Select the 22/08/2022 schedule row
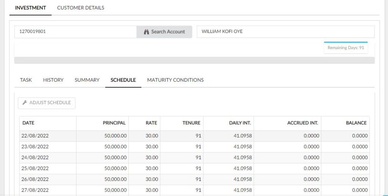Viewport: 388px width, 196px height. [194, 136]
